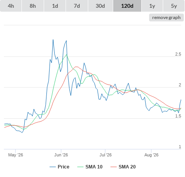Click the Aug '26 axis label
Screen dimensions: 185x177
pyautogui.click(x=151, y=155)
